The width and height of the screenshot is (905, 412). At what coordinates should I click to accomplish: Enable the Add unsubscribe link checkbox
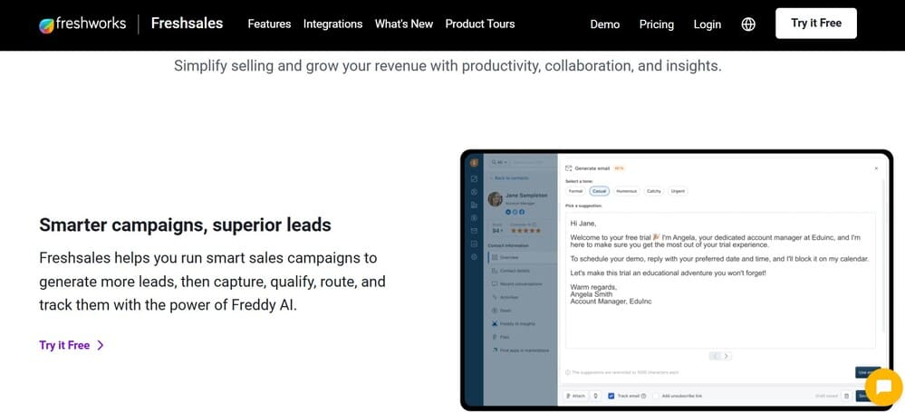pos(656,396)
